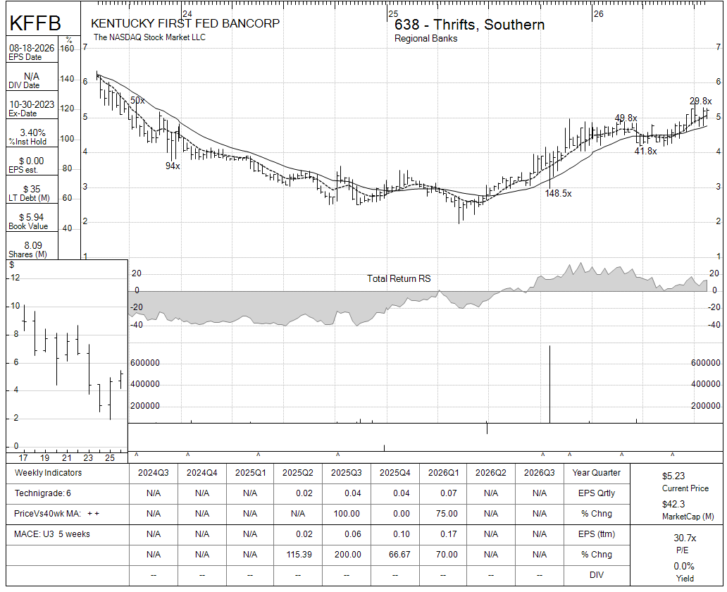The height and width of the screenshot is (592, 727).
Task: Click the 75.00 % Chng value
Action: [447, 514]
